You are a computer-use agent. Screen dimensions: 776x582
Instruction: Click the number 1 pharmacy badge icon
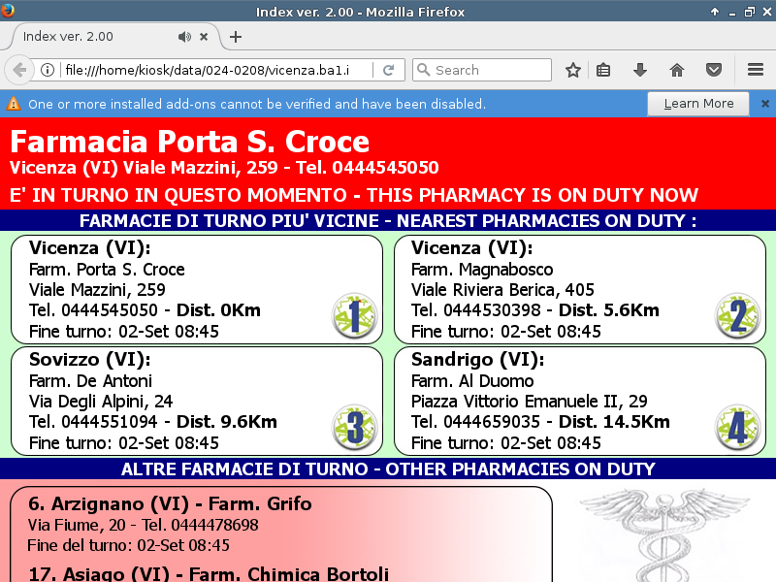(354, 316)
